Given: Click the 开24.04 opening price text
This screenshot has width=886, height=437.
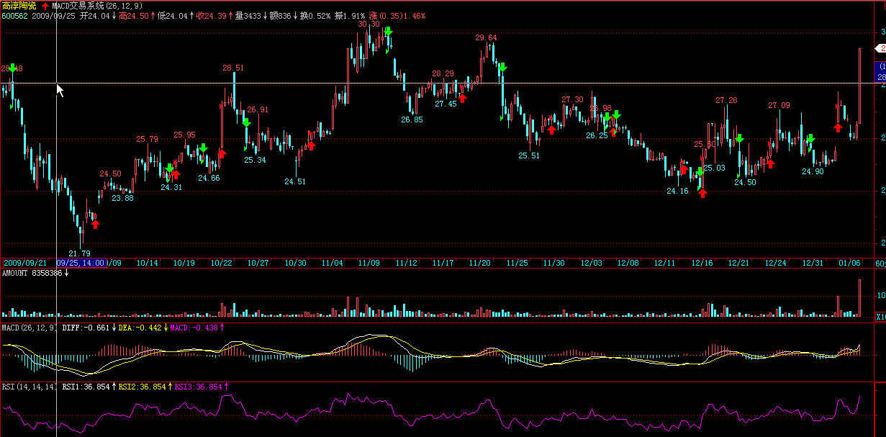Looking at the screenshot, I should point(94,15).
